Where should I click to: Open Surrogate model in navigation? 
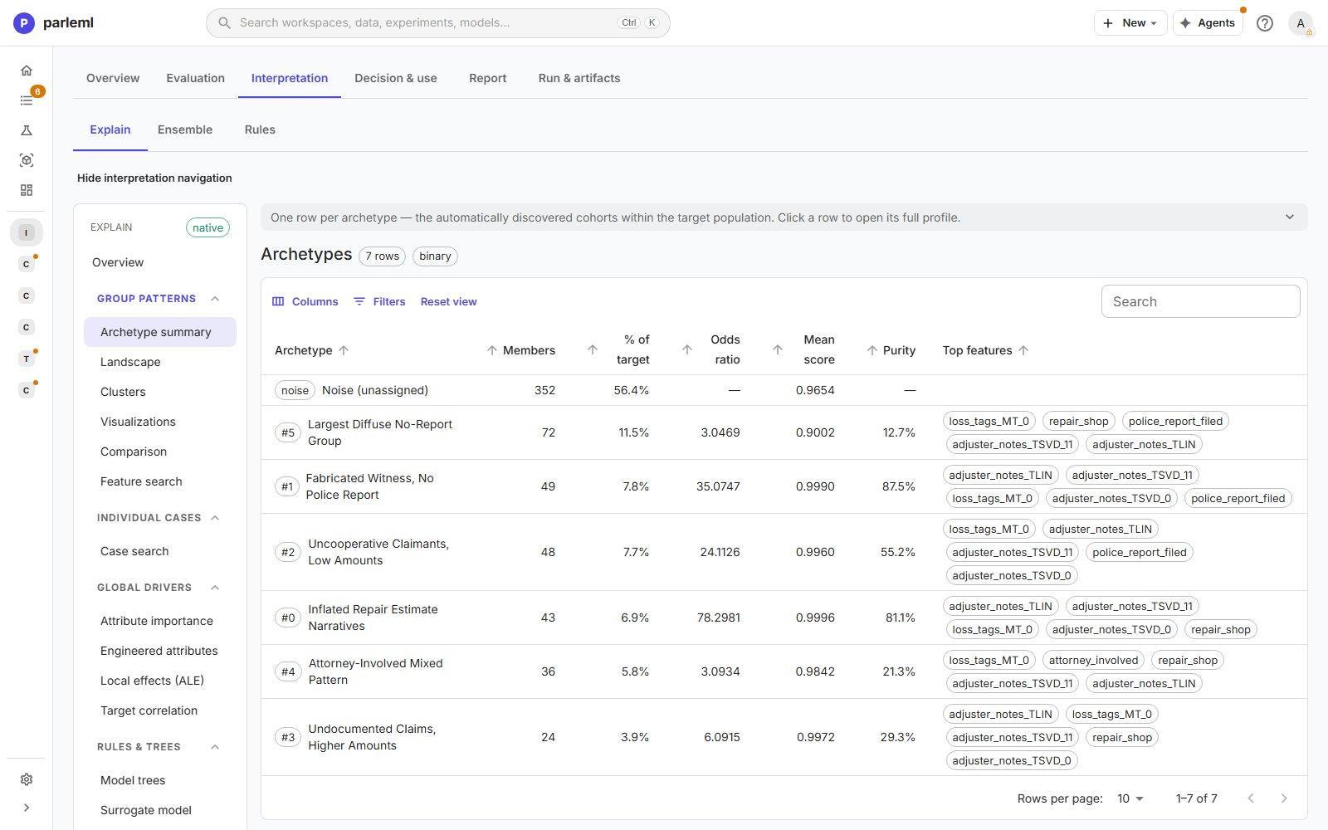click(160, 810)
